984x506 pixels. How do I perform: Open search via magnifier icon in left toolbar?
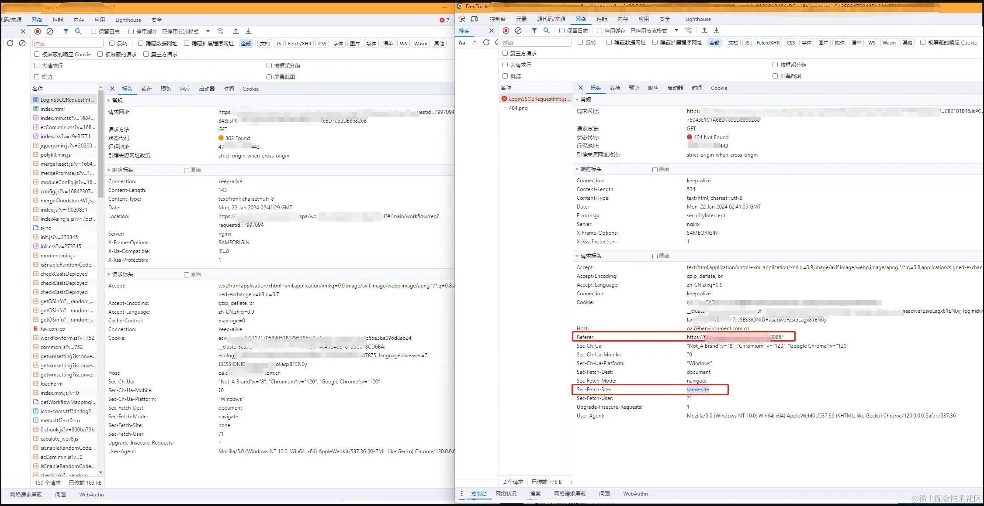[x=78, y=31]
